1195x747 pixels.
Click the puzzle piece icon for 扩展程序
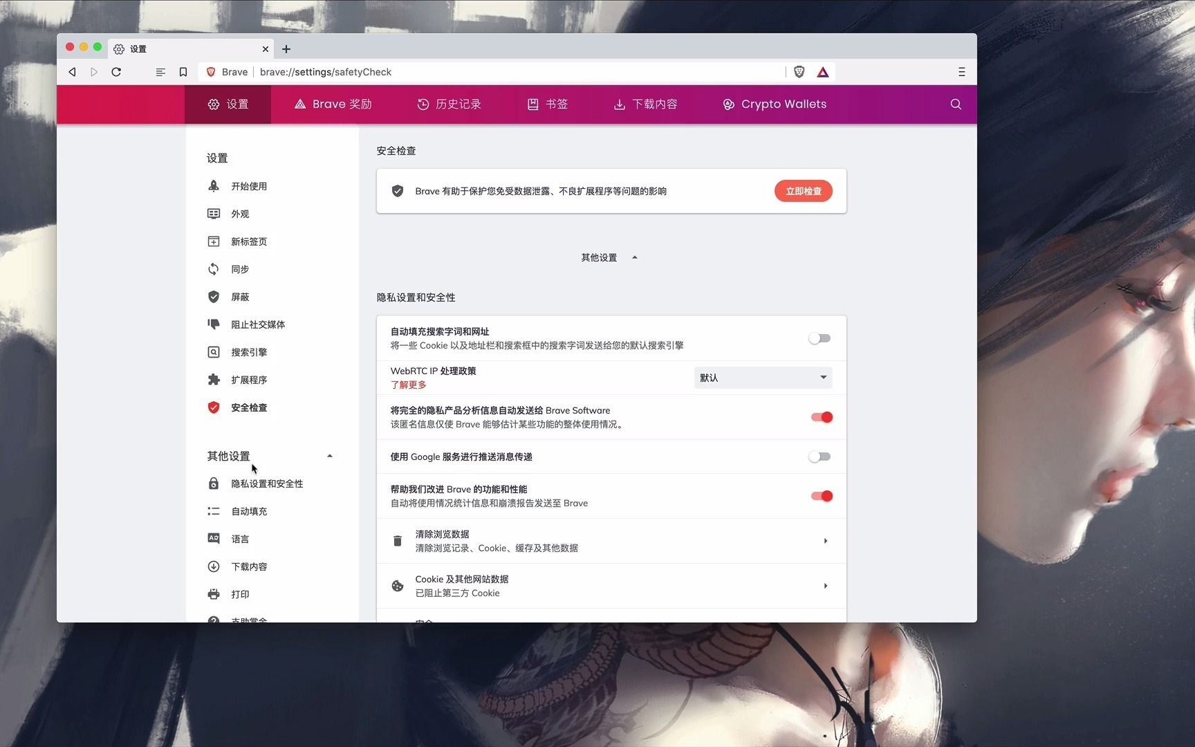[x=214, y=380]
